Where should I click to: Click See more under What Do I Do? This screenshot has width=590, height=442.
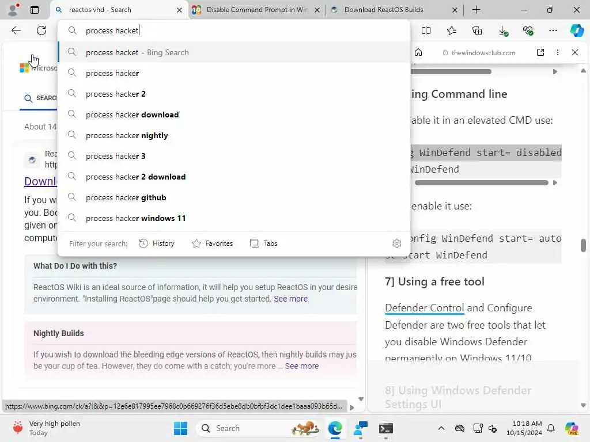click(x=290, y=299)
